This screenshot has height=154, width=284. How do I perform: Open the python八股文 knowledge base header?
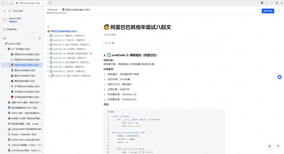(15, 18)
